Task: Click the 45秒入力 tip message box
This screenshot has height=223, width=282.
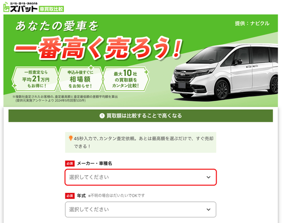Action: [x=141, y=142]
